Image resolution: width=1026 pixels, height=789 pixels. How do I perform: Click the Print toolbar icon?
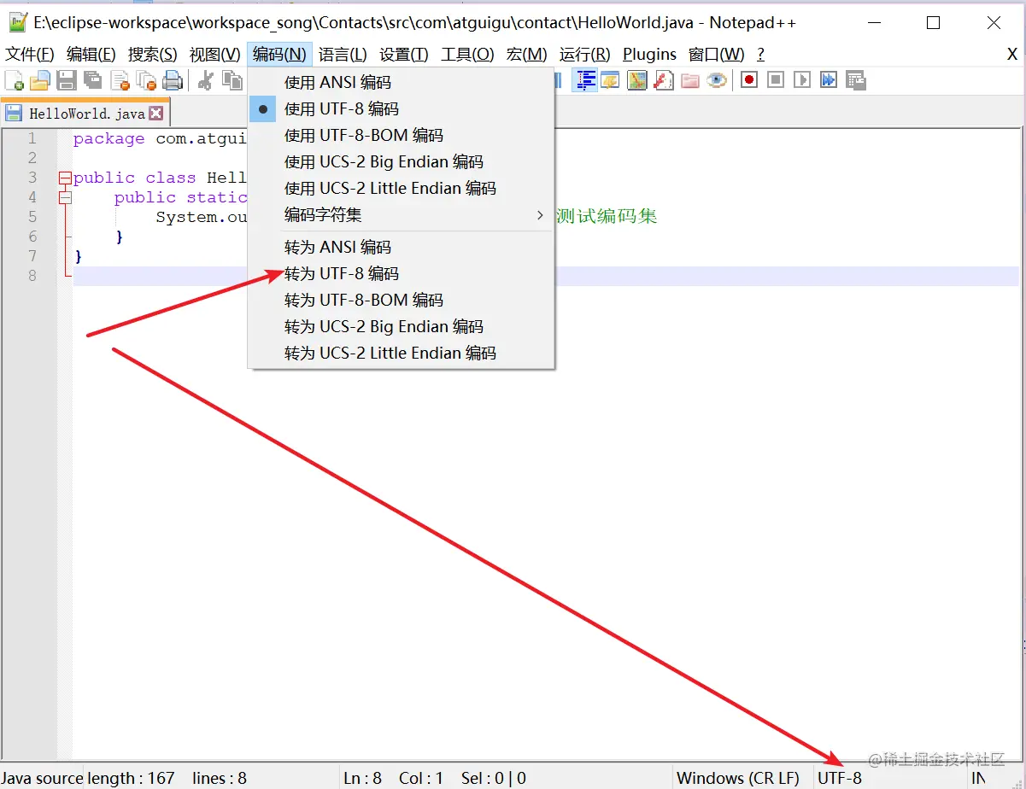click(173, 80)
